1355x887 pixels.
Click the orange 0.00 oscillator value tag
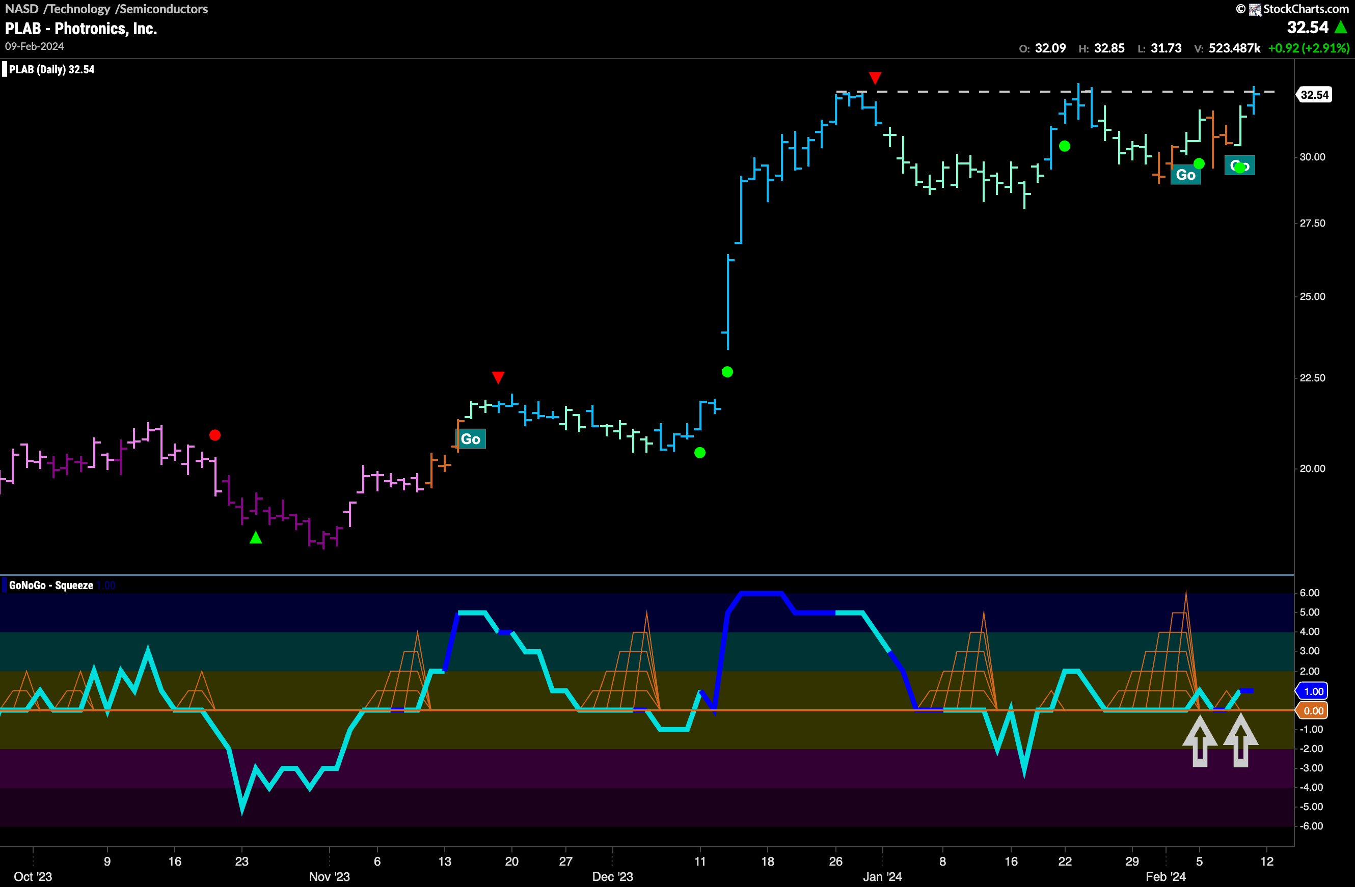pyautogui.click(x=1312, y=711)
